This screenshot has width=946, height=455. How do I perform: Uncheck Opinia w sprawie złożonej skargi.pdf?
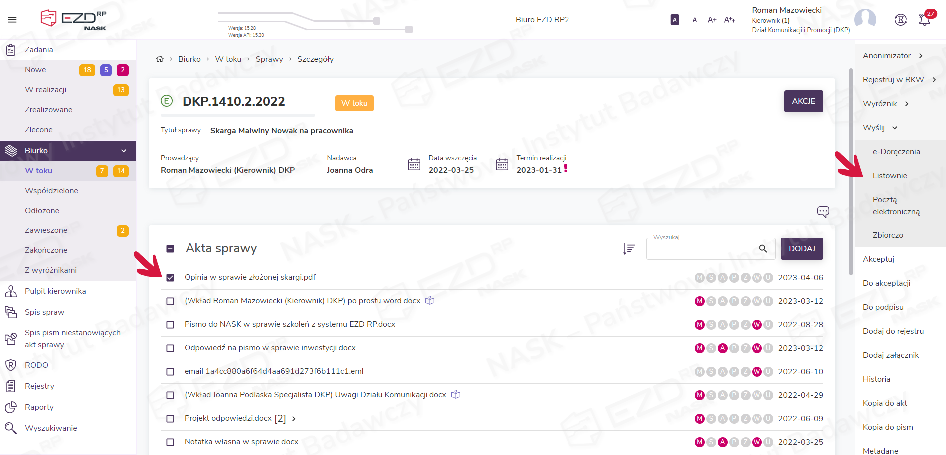pyautogui.click(x=170, y=278)
